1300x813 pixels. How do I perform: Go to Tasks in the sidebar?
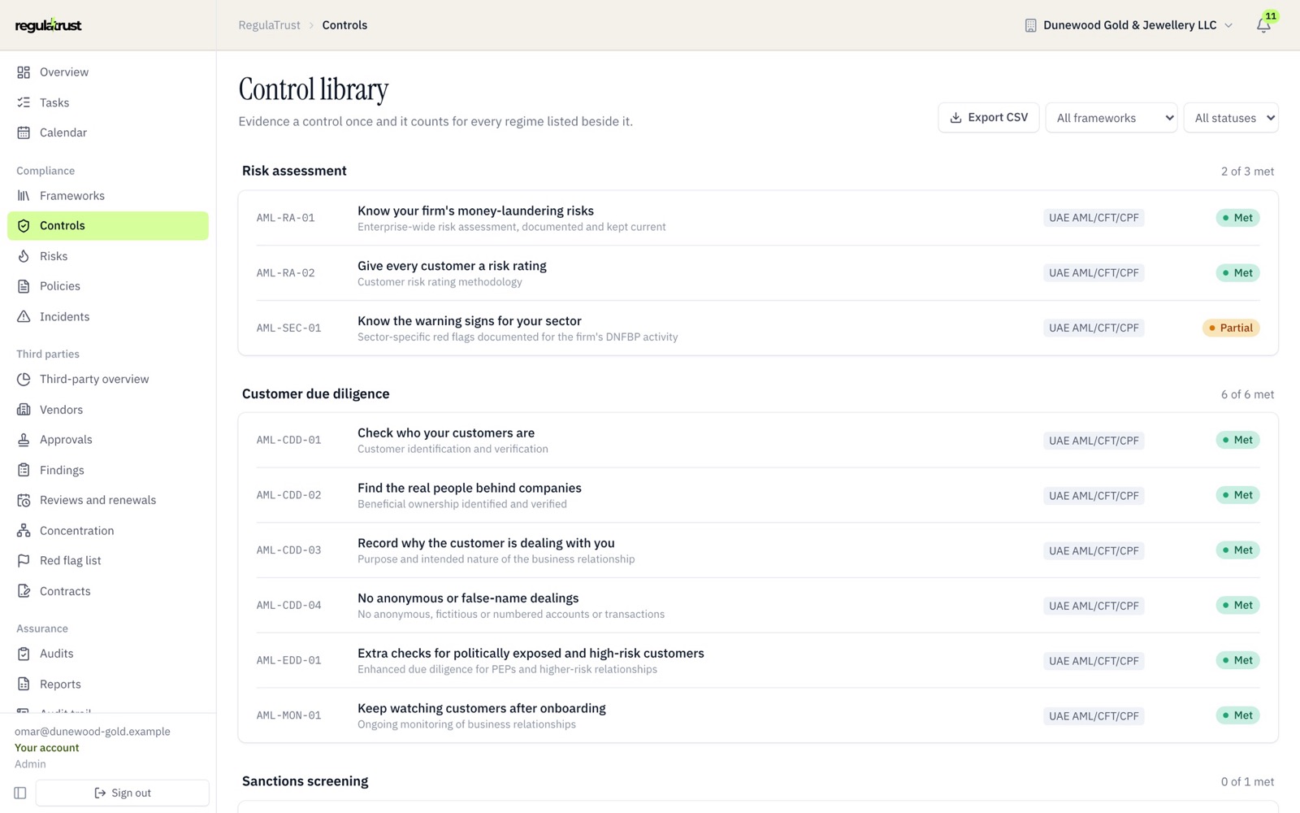click(108, 102)
